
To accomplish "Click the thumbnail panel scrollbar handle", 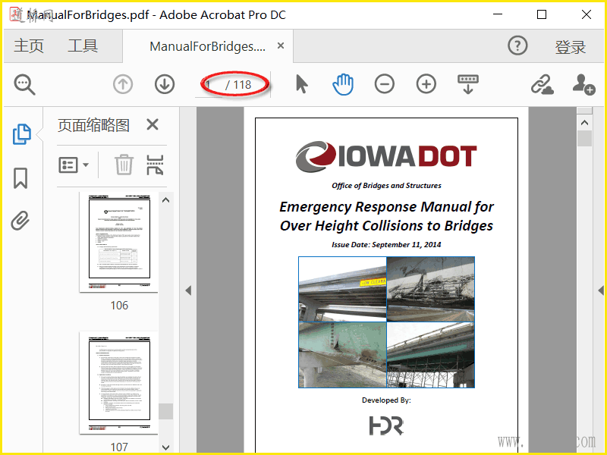I will click(165, 411).
